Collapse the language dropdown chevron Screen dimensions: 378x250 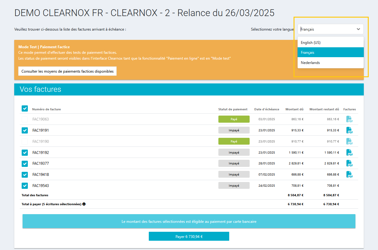(358, 29)
